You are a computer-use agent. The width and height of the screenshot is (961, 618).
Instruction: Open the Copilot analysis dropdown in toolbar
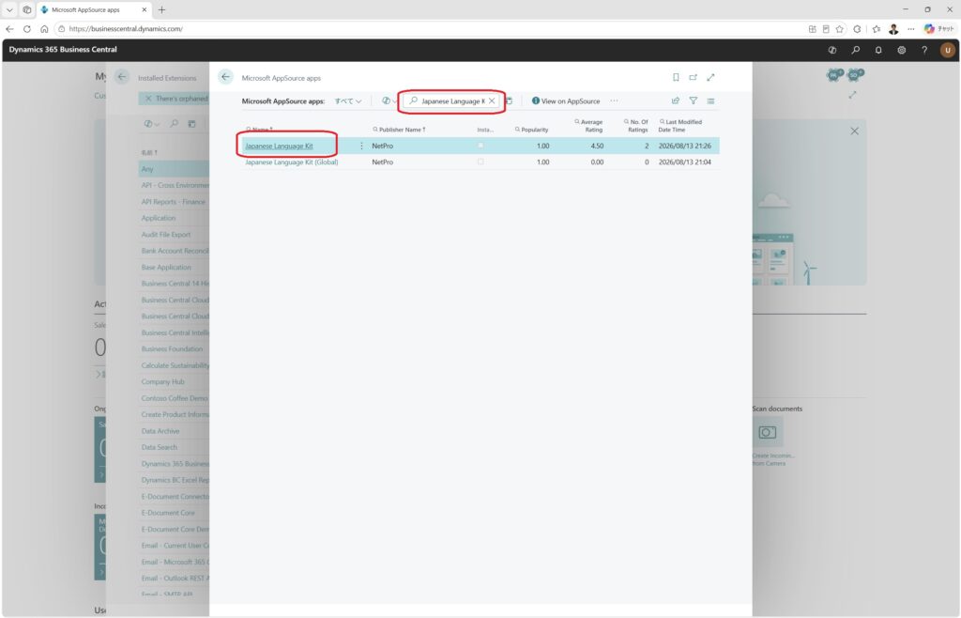pos(389,101)
